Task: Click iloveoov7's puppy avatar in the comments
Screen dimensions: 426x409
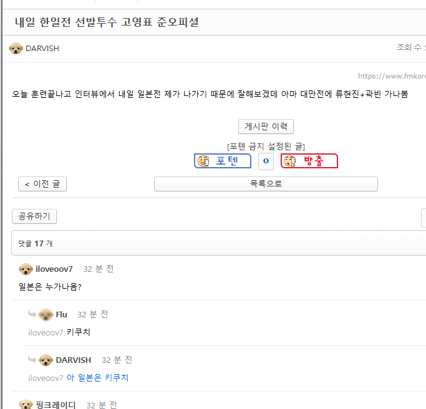Action: 26,269
